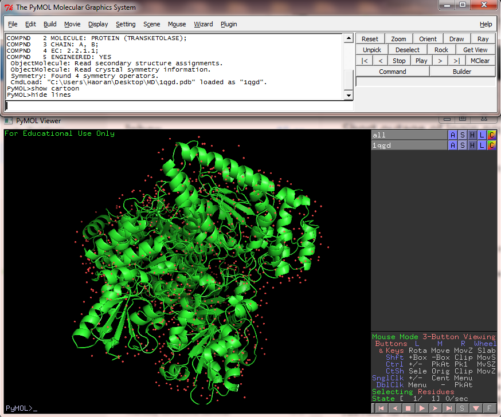This screenshot has height=417, width=501.
Task: Click the log scrollbar down arrow
Action: pos(349,96)
